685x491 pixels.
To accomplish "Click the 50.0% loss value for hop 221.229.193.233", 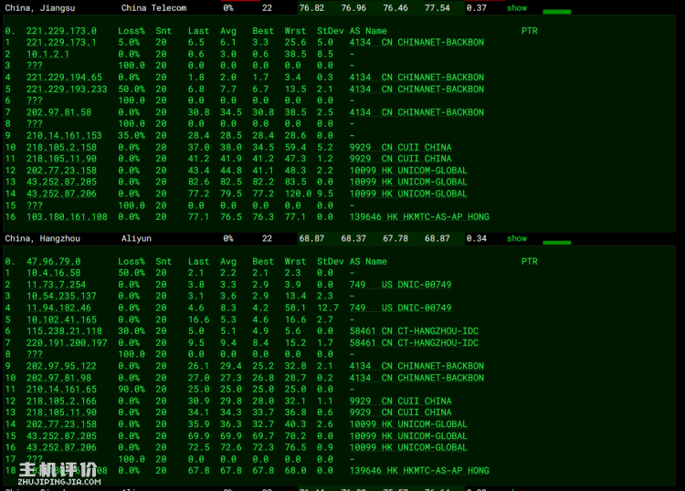I will 132,89.
